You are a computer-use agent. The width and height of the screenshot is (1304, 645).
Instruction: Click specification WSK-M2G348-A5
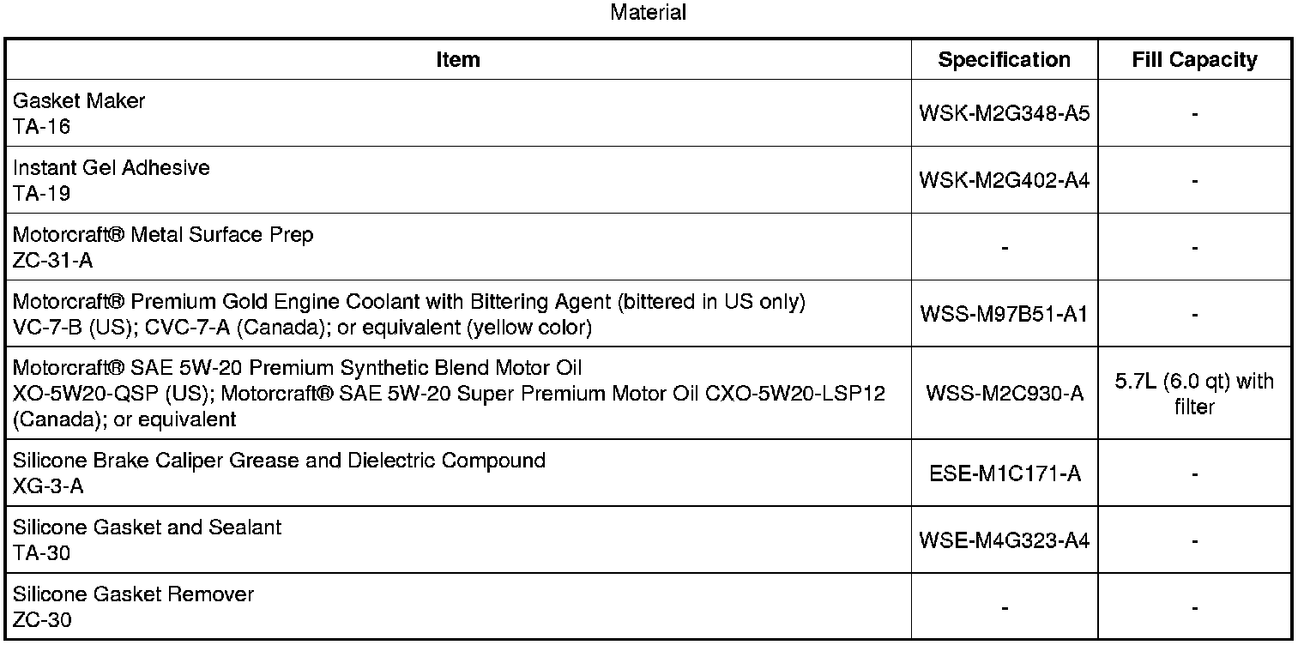1004,113
